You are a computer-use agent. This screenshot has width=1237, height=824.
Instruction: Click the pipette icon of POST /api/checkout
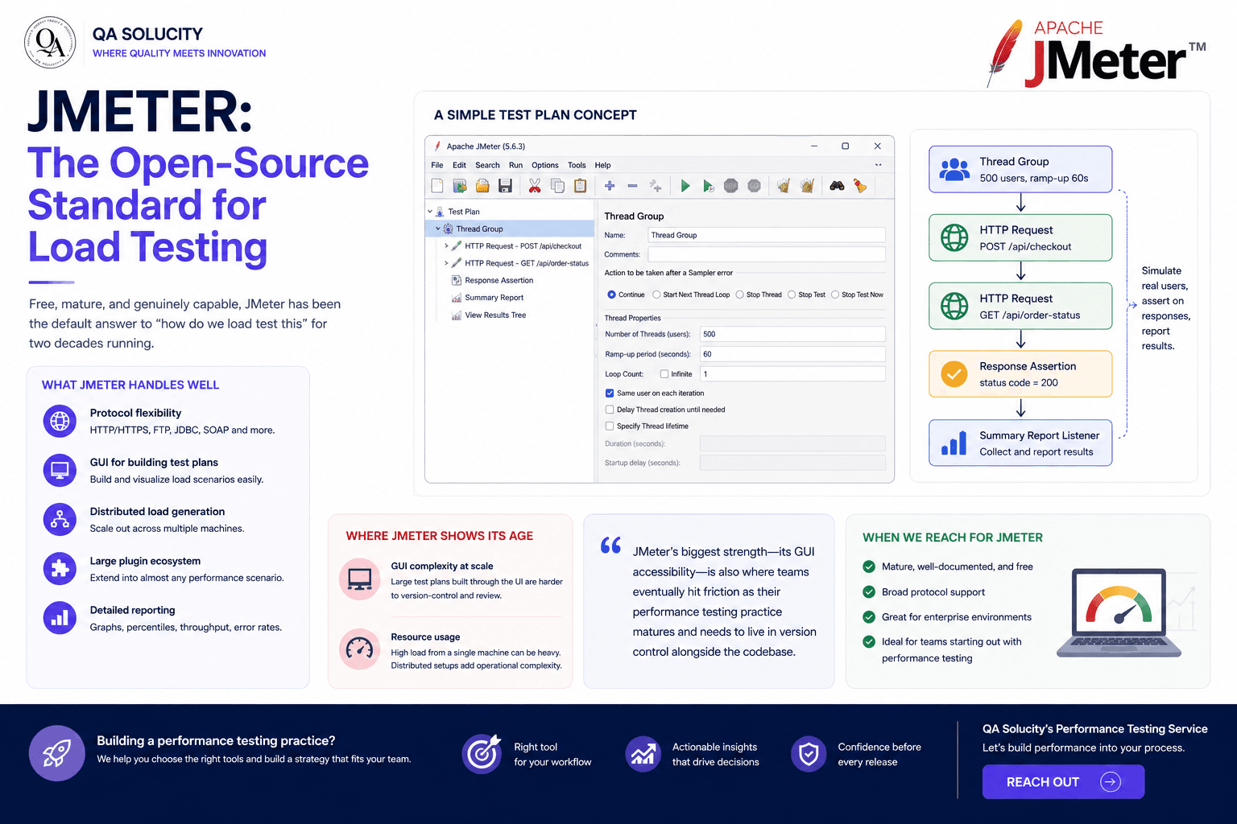457,246
